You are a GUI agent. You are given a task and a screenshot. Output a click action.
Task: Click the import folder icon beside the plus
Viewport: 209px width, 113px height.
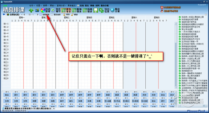(37, 10)
